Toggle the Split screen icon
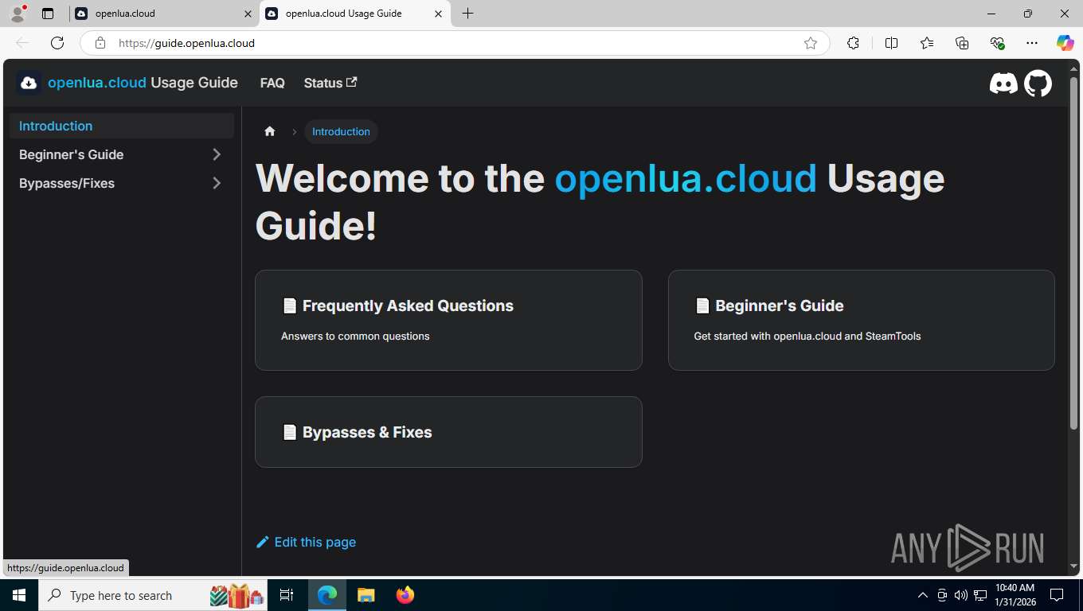Screen dimensions: 1083x611 point(891,43)
